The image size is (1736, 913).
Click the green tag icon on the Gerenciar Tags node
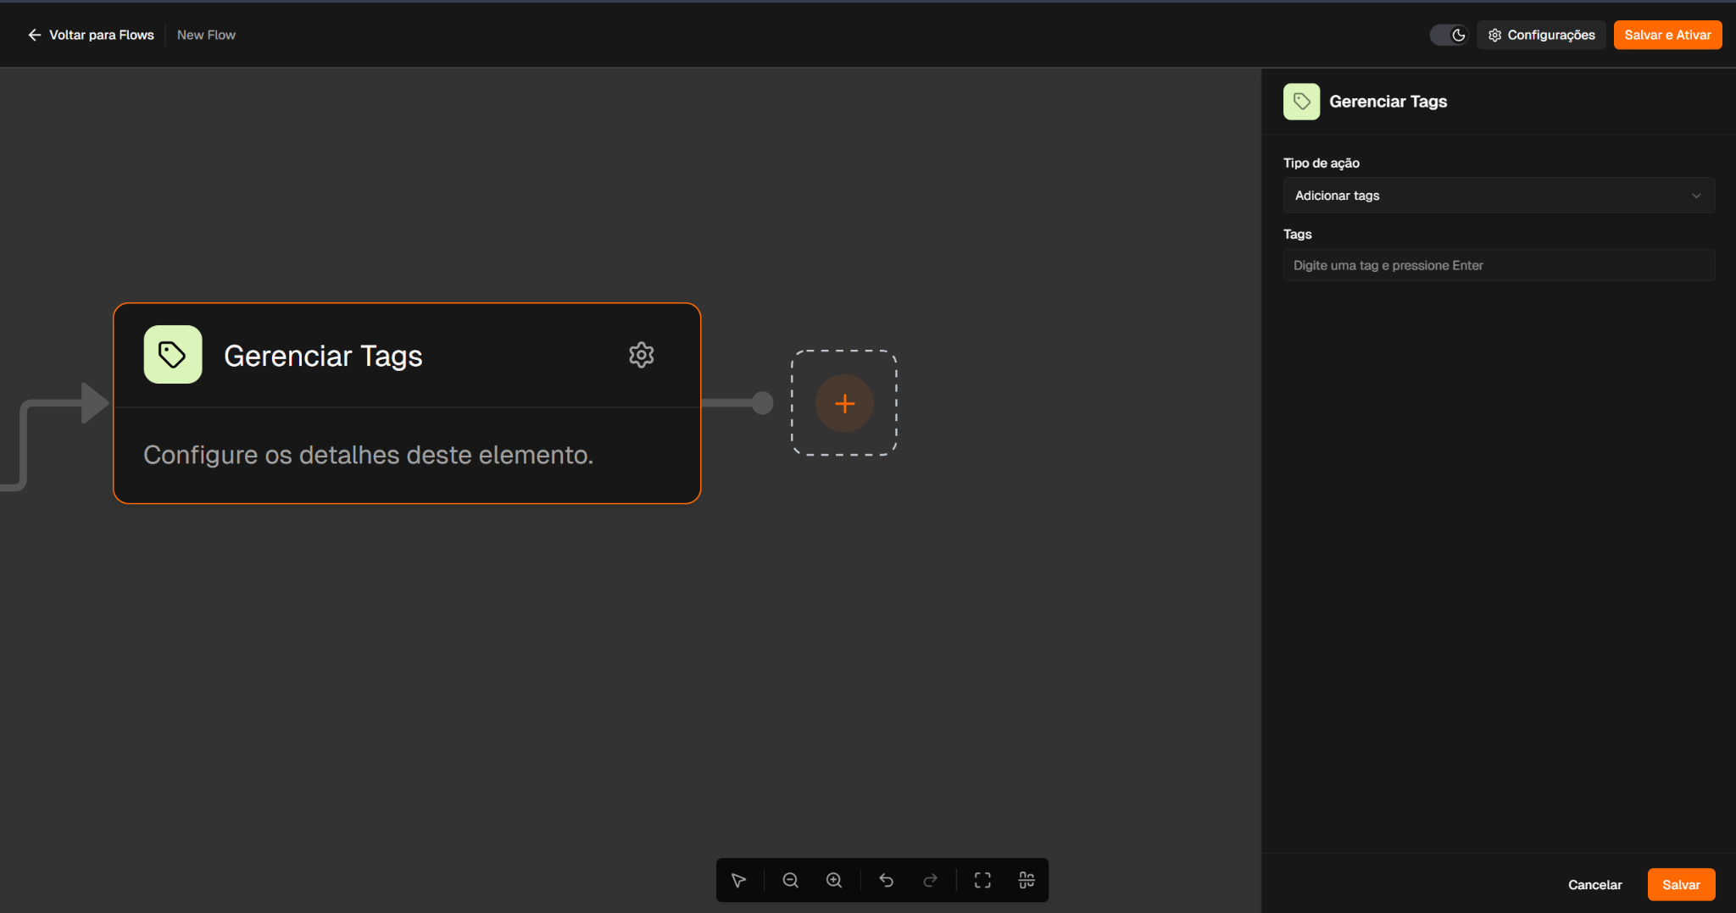[173, 354]
